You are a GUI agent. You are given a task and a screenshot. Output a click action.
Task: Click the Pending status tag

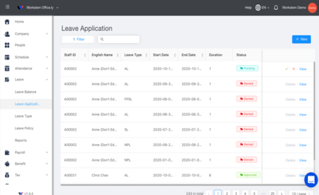pos(247,68)
